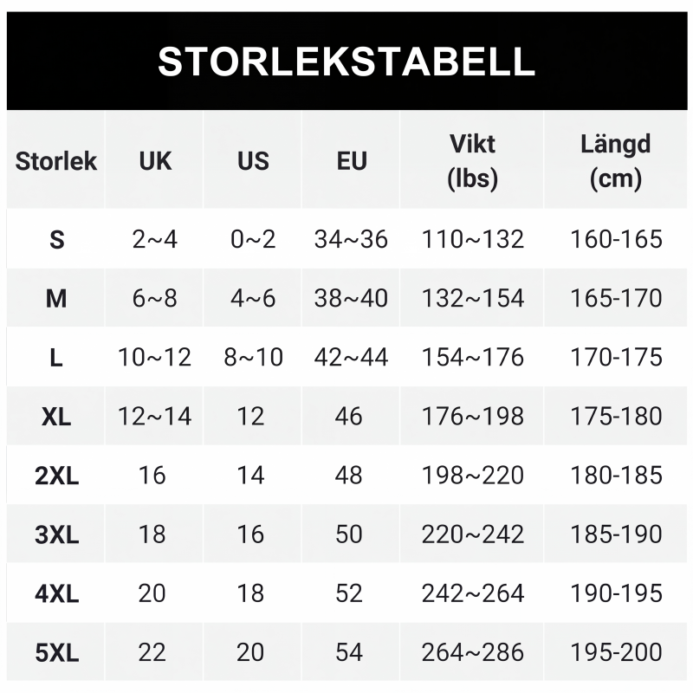This screenshot has width=693, height=693.
Task: Click the EU value 34~36
Action: tap(351, 239)
